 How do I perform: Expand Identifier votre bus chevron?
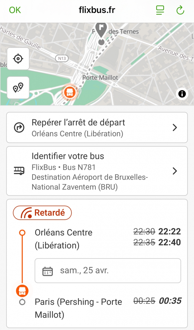[x=175, y=171]
